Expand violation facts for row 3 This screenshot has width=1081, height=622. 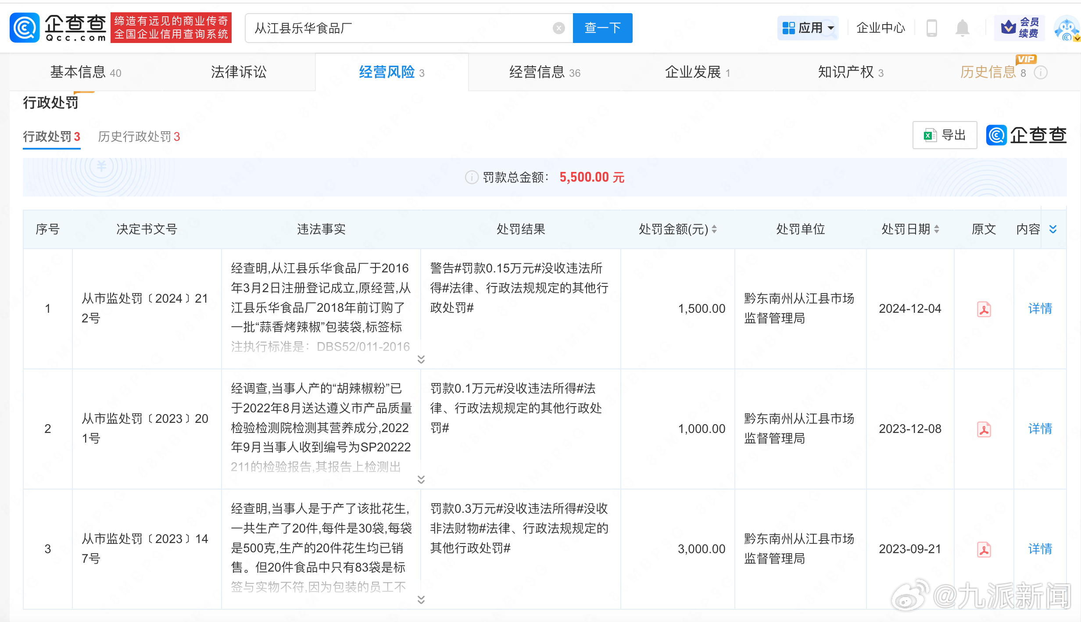(421, 600)
